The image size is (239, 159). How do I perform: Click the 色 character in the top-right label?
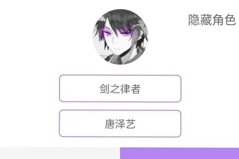230,20
